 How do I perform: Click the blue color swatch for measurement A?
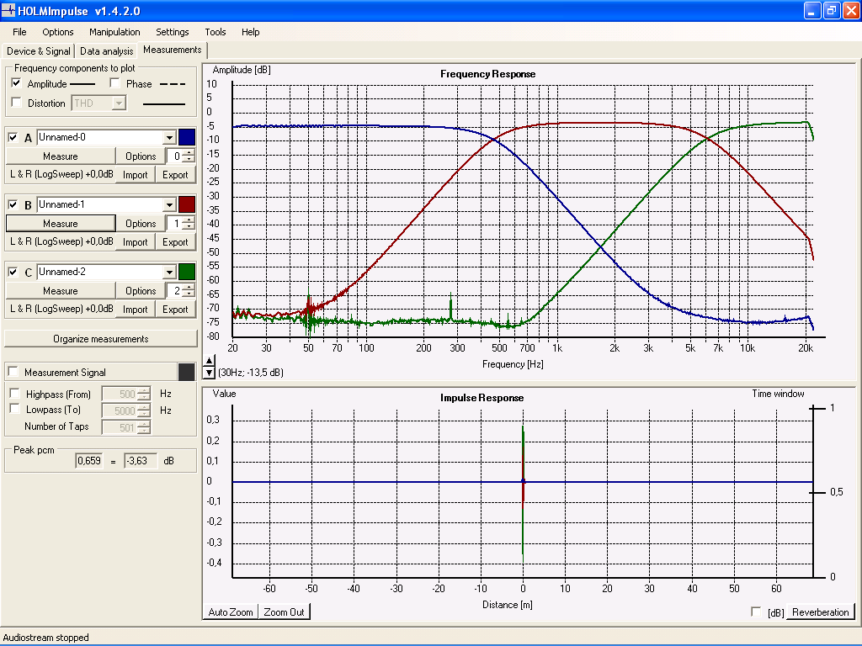187,137
